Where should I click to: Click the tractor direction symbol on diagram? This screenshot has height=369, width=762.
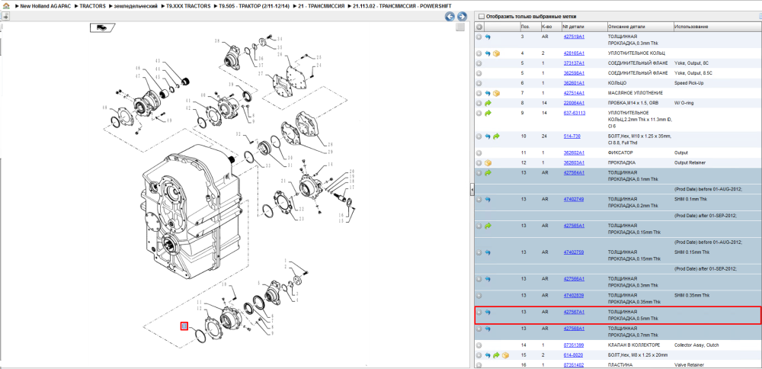pos(102,27)
